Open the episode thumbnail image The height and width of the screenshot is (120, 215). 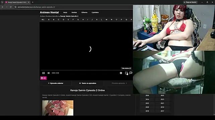[58, 108]
